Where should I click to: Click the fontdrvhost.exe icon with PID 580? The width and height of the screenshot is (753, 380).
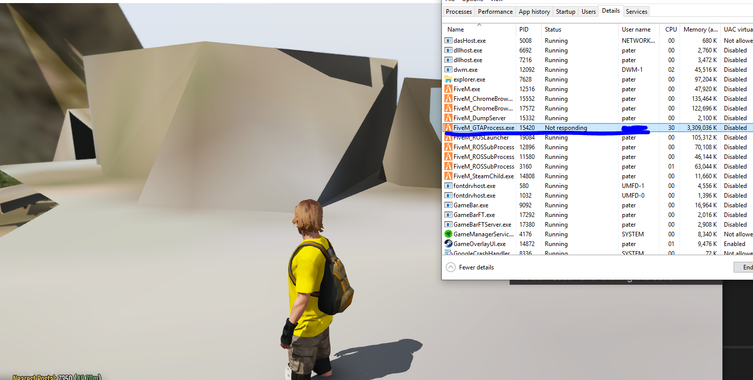coord(448,185)
